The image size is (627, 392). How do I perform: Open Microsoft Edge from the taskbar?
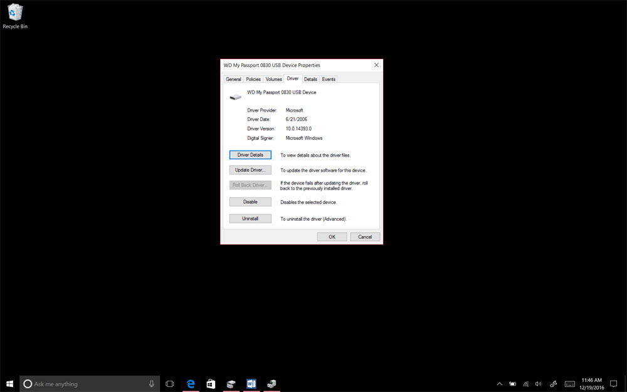pyautogui.click(x=191, y=383)
